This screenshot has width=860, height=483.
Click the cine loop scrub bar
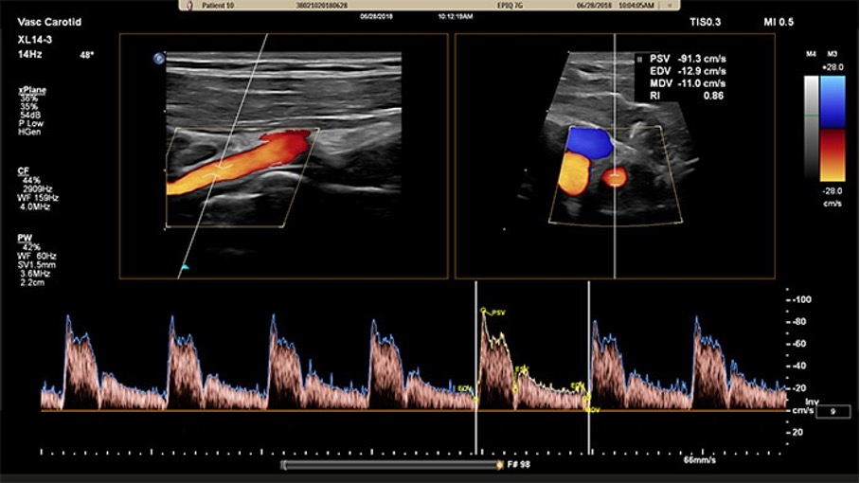[x=388, y=465]
